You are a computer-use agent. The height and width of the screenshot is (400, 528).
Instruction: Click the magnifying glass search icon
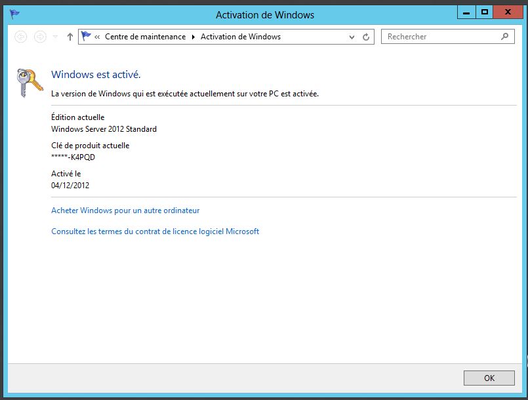505,37
